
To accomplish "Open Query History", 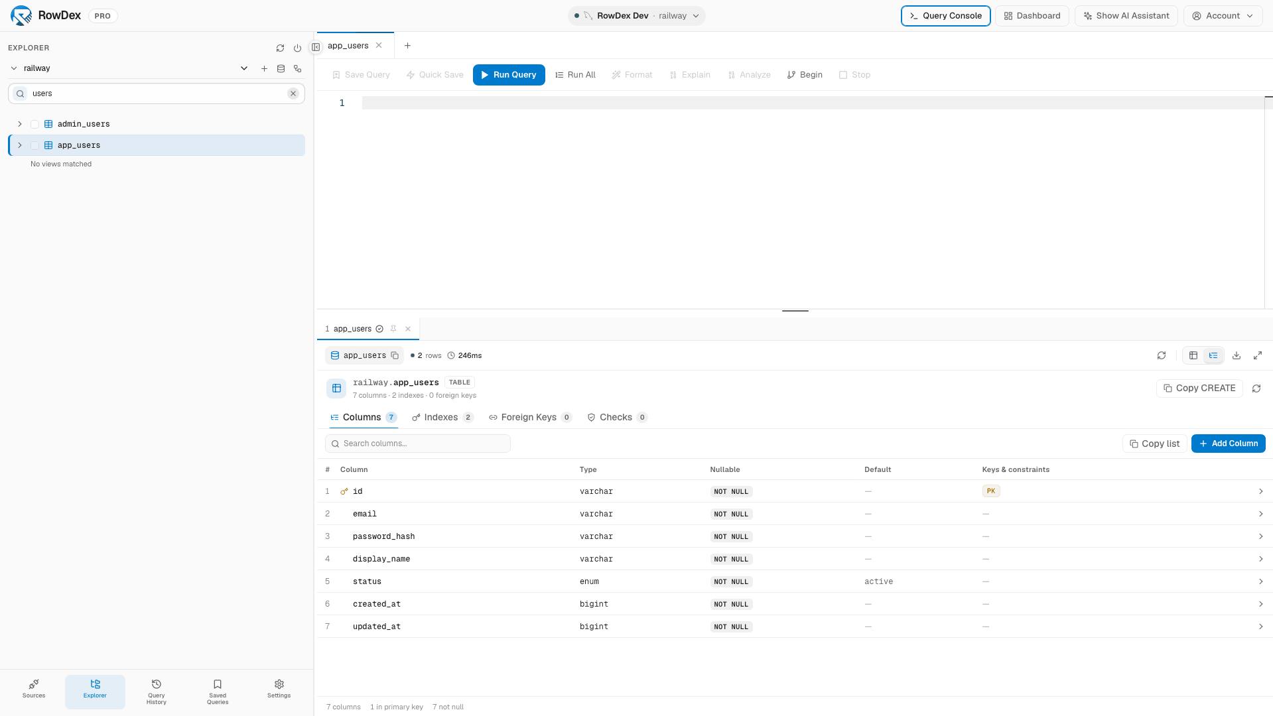I will (157, 692).
